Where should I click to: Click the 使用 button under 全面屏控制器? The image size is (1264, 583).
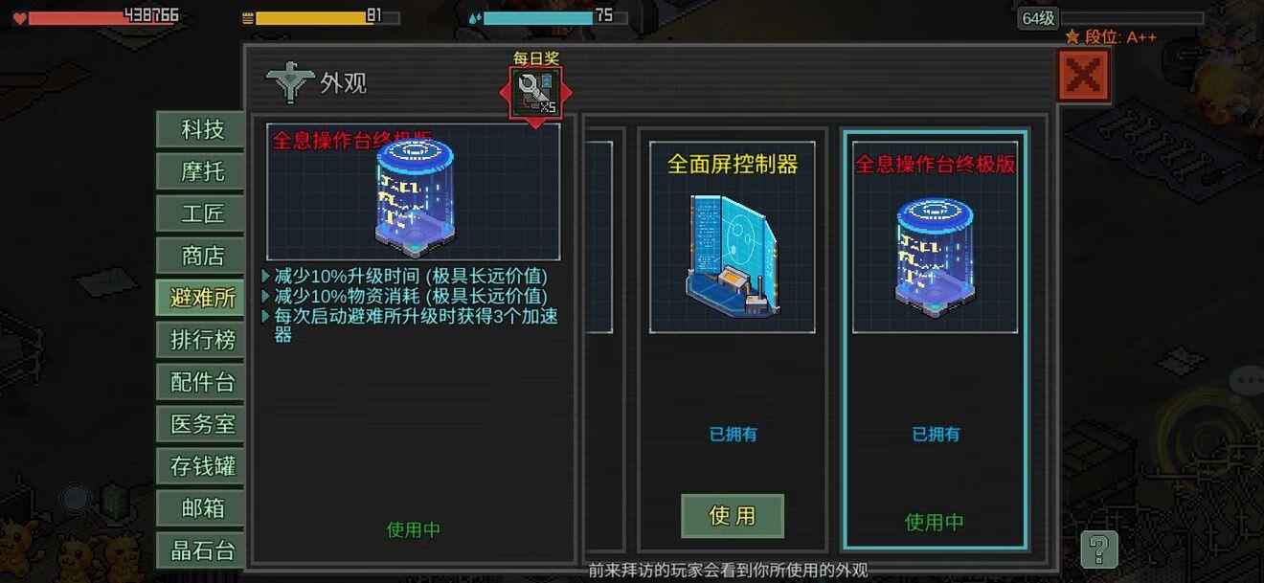click(733, 516)
